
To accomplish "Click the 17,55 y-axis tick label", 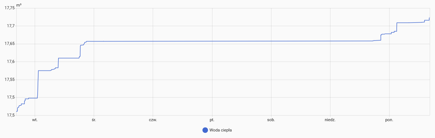I will tap(10, 80).
